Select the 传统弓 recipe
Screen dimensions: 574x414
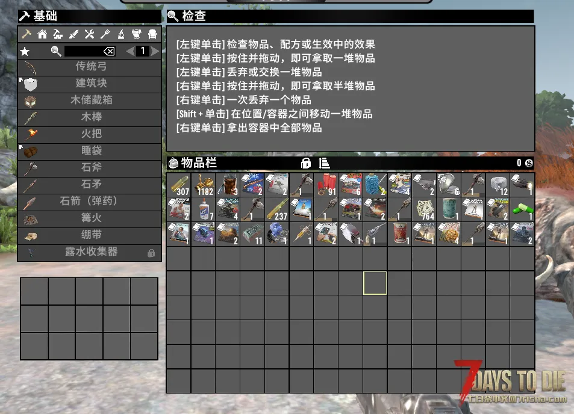coord(90,67)
